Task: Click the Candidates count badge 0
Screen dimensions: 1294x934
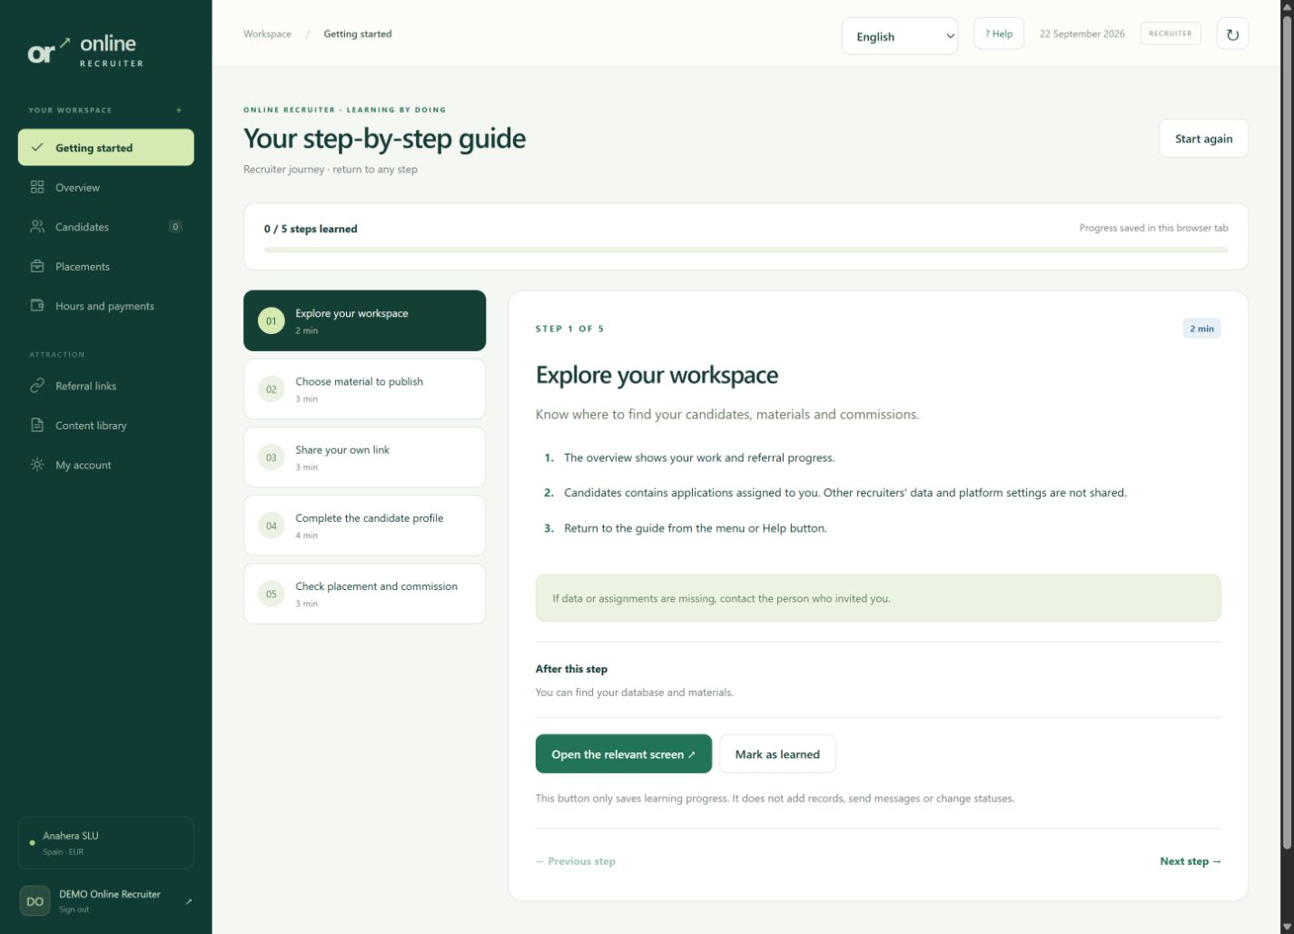Action: 175,227
